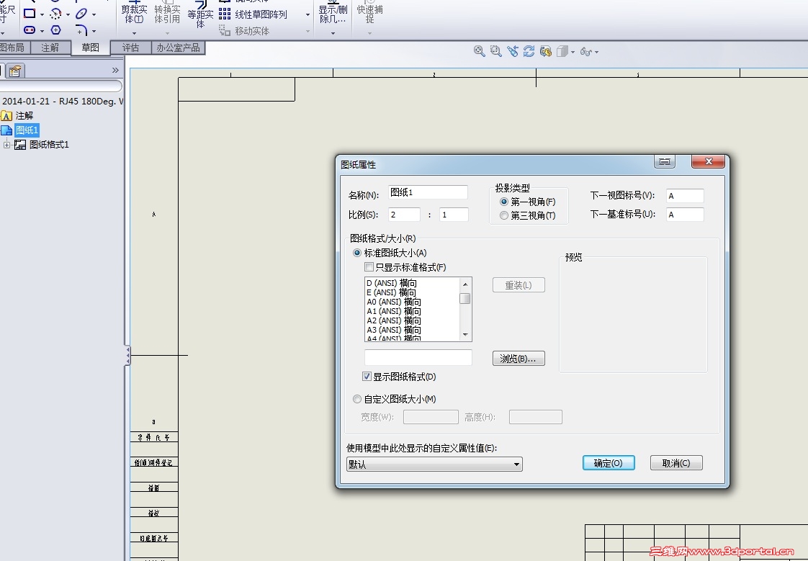Click the Cancel (取消) button
This screenshot has width=808, height=561.
click(x=676, y=463)
